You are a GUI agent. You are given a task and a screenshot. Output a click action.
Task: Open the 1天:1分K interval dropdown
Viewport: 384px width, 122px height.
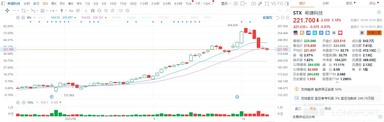[x=204, y=4]
